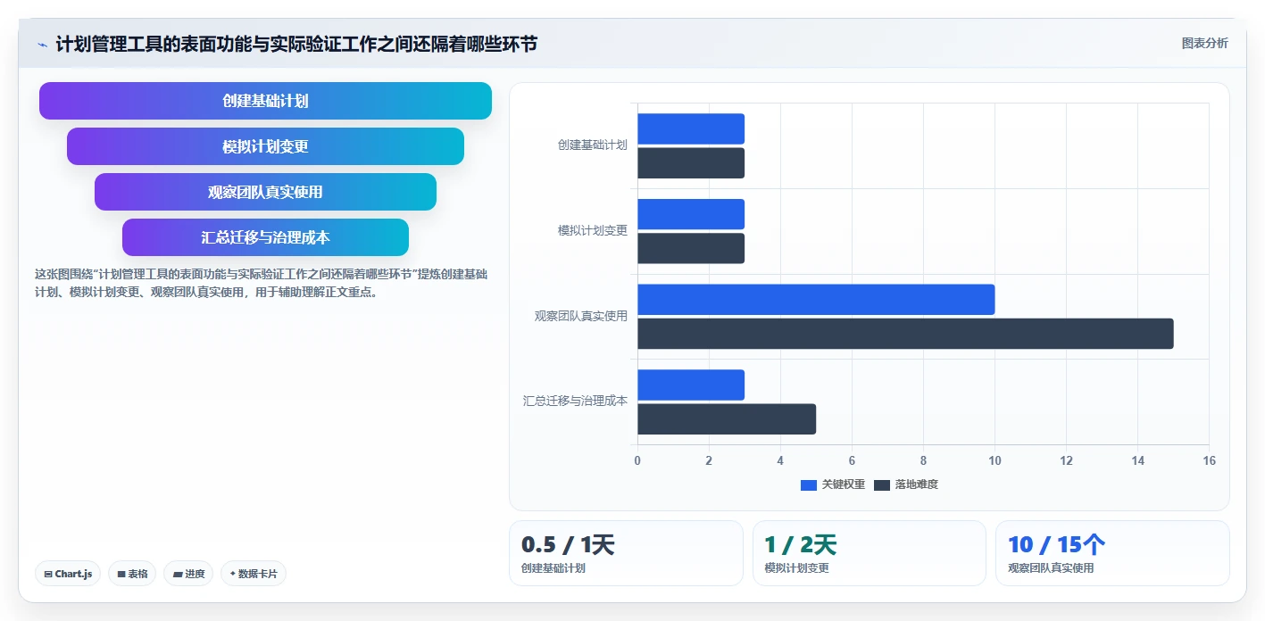The width and height of the screenshot is (1265, 621).
Task: Click the Chart.js tag
Action: click(68, 574)
